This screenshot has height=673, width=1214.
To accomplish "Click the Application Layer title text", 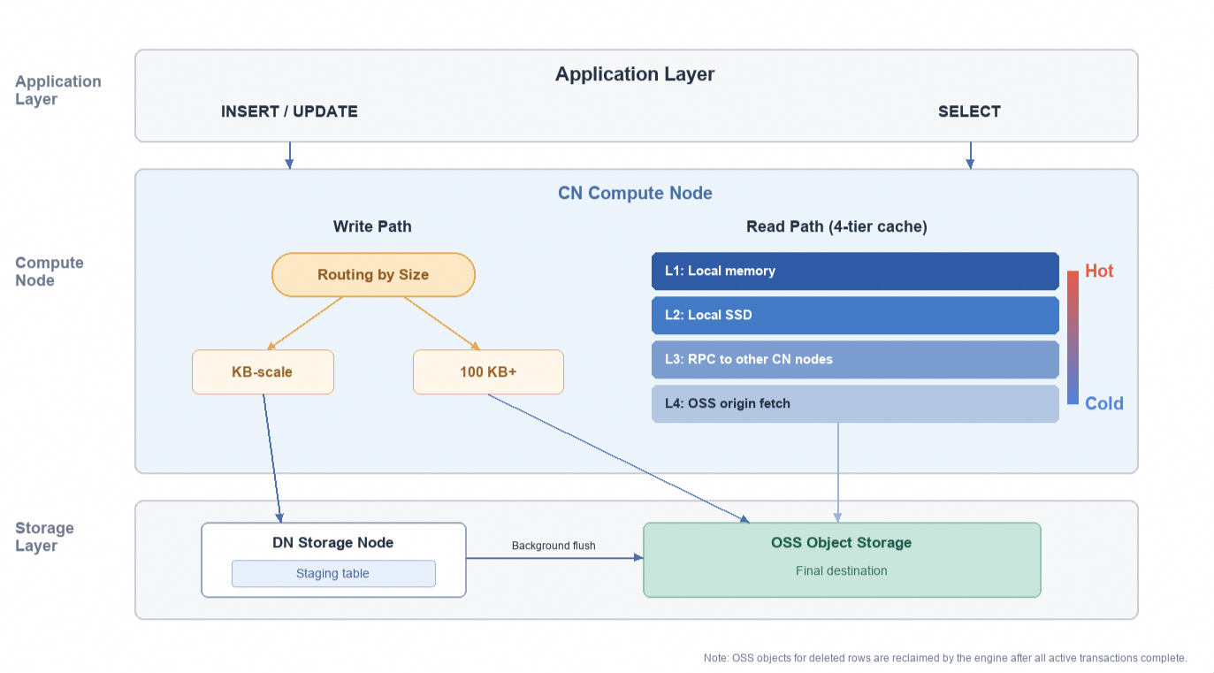I will pos(635,74).
